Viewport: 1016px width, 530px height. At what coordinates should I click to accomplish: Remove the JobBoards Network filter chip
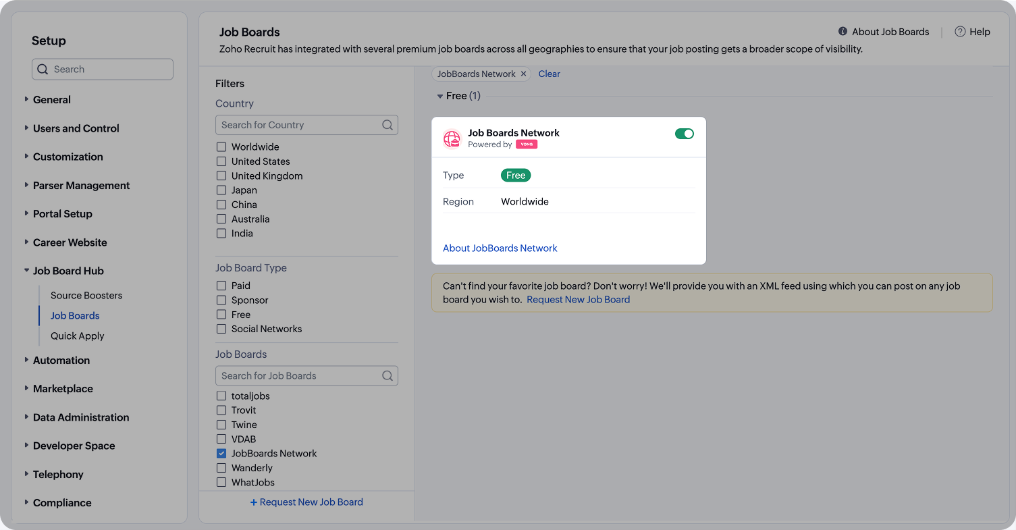pos(523,74)
